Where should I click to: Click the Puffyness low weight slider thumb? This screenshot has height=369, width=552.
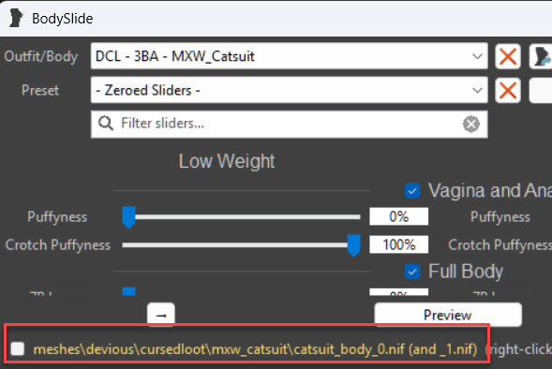pyautogui.click(x=128, y=217)
